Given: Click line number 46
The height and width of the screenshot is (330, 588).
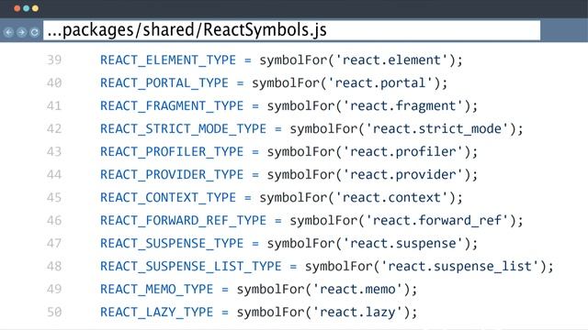Looking at the screenshot, I should [54, 220].
